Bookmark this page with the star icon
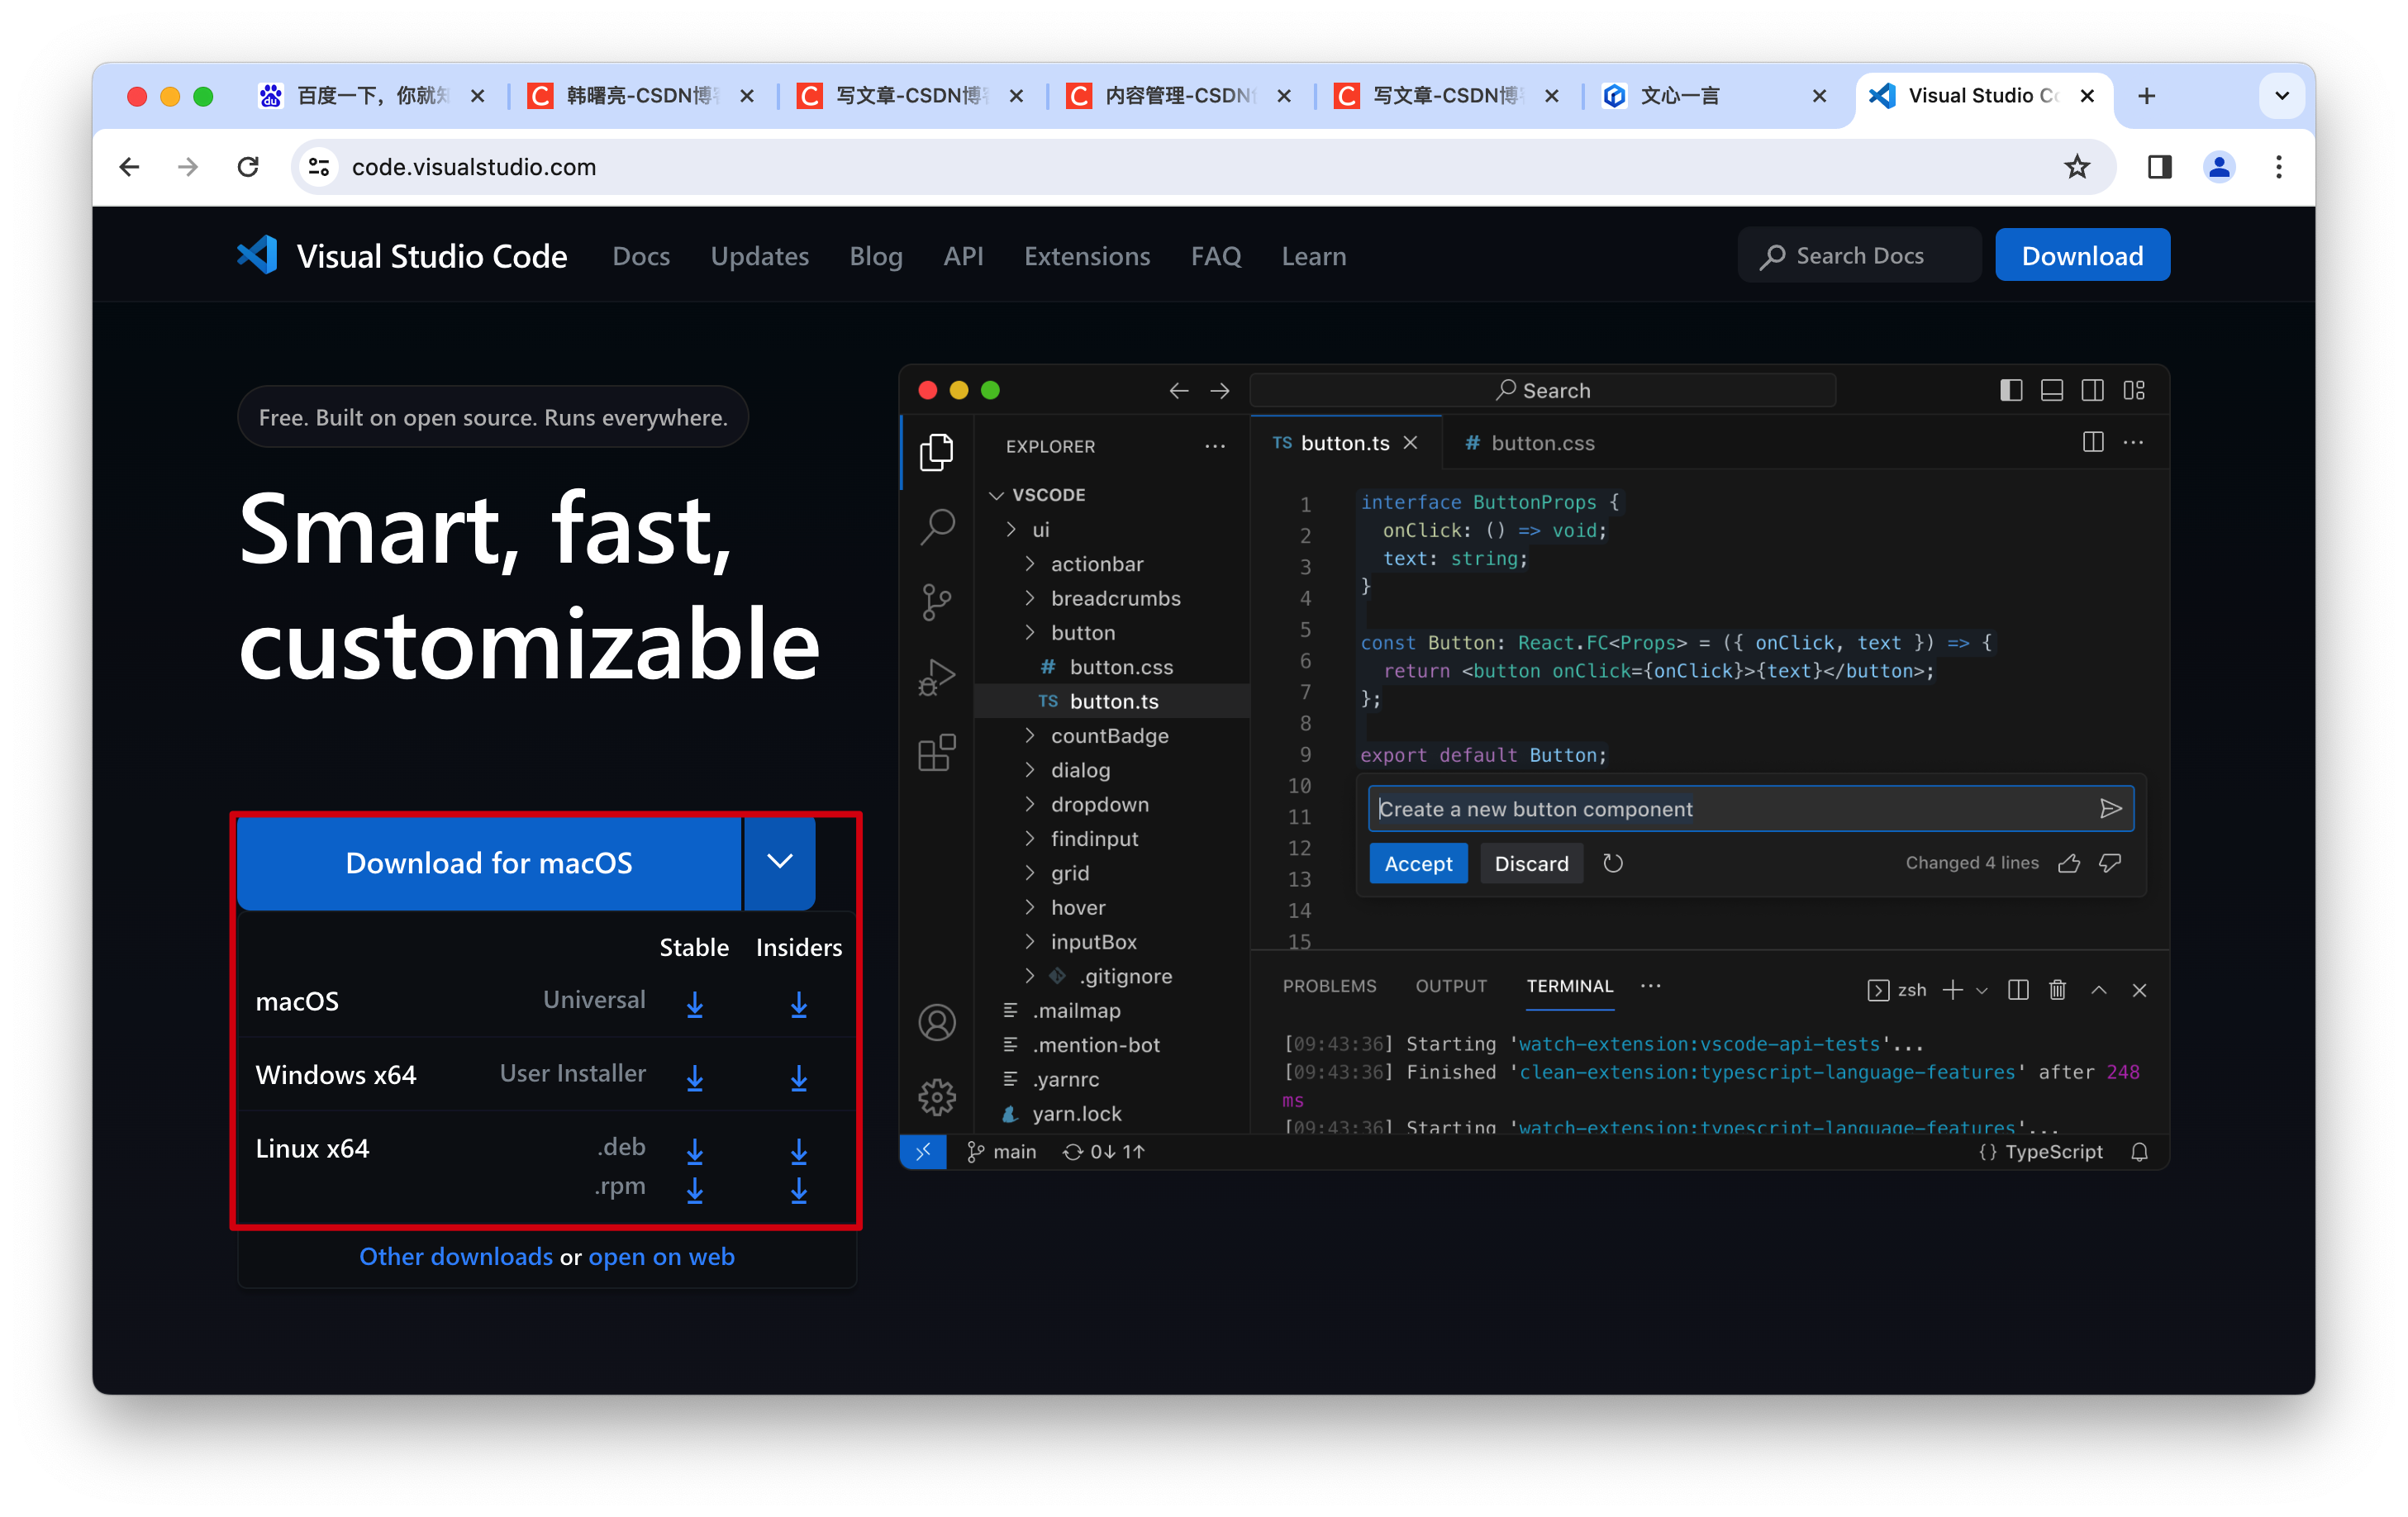This screenshot has height=1517, width=2408. pyautogui.click(x=2077, y=167)
